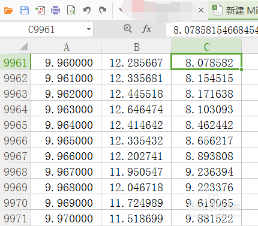Click cell containing 8.656217
Viewport: 258px width, 226px height.
(206, 140)
